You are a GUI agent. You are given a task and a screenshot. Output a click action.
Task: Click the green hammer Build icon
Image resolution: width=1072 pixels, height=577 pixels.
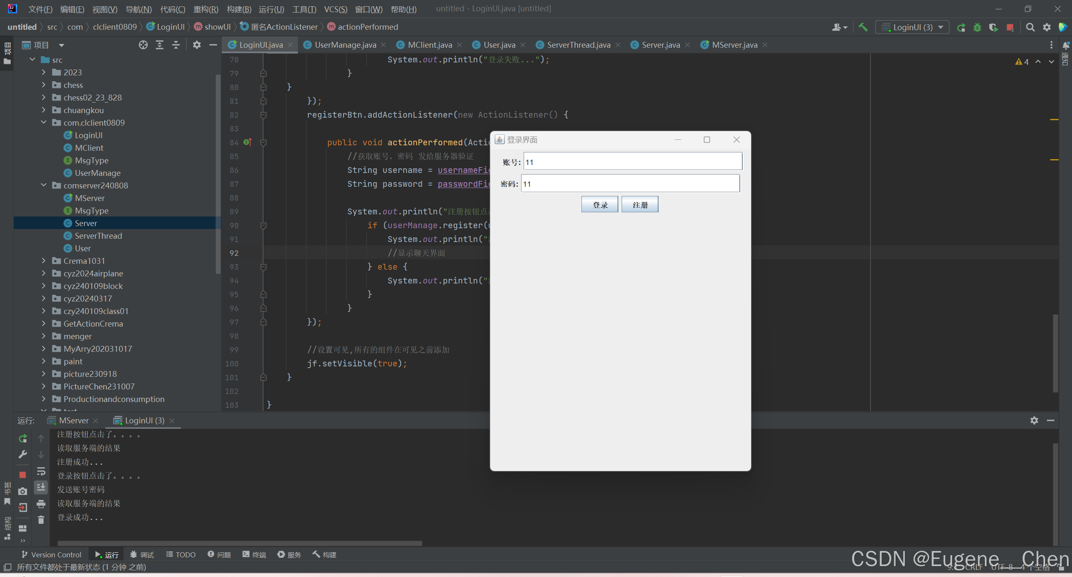(x=863, y=27)
